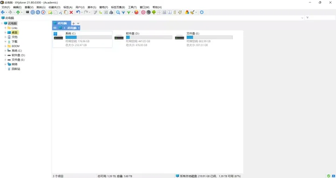Select BOOM folder in tree

(15, 46)
